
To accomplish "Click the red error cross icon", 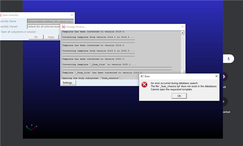I will tap(144, 85).
